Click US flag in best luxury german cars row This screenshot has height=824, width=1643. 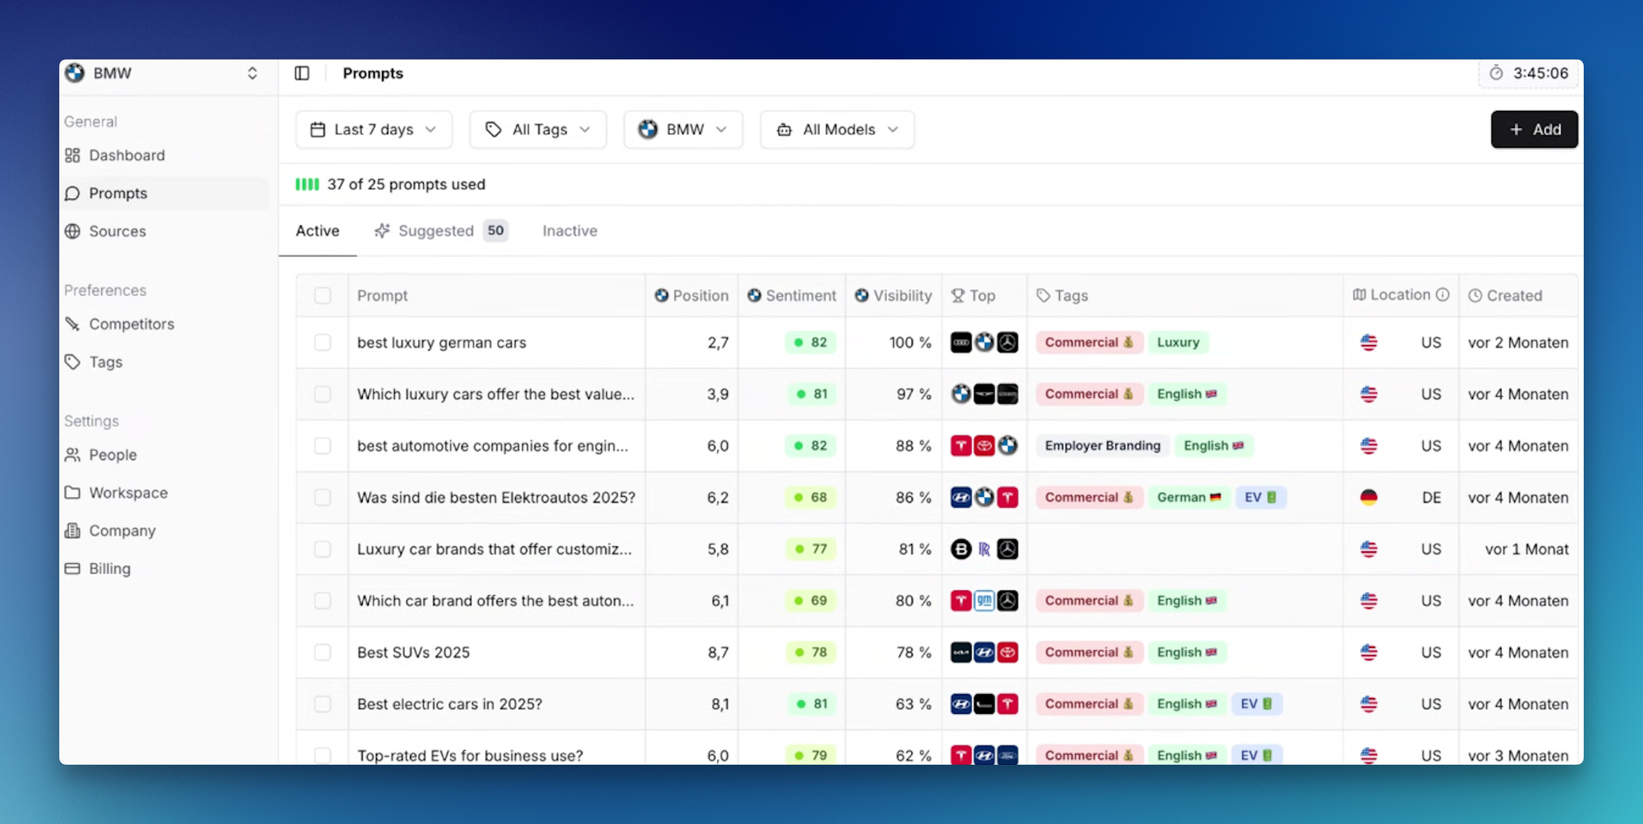click(x=1369, y=343)
